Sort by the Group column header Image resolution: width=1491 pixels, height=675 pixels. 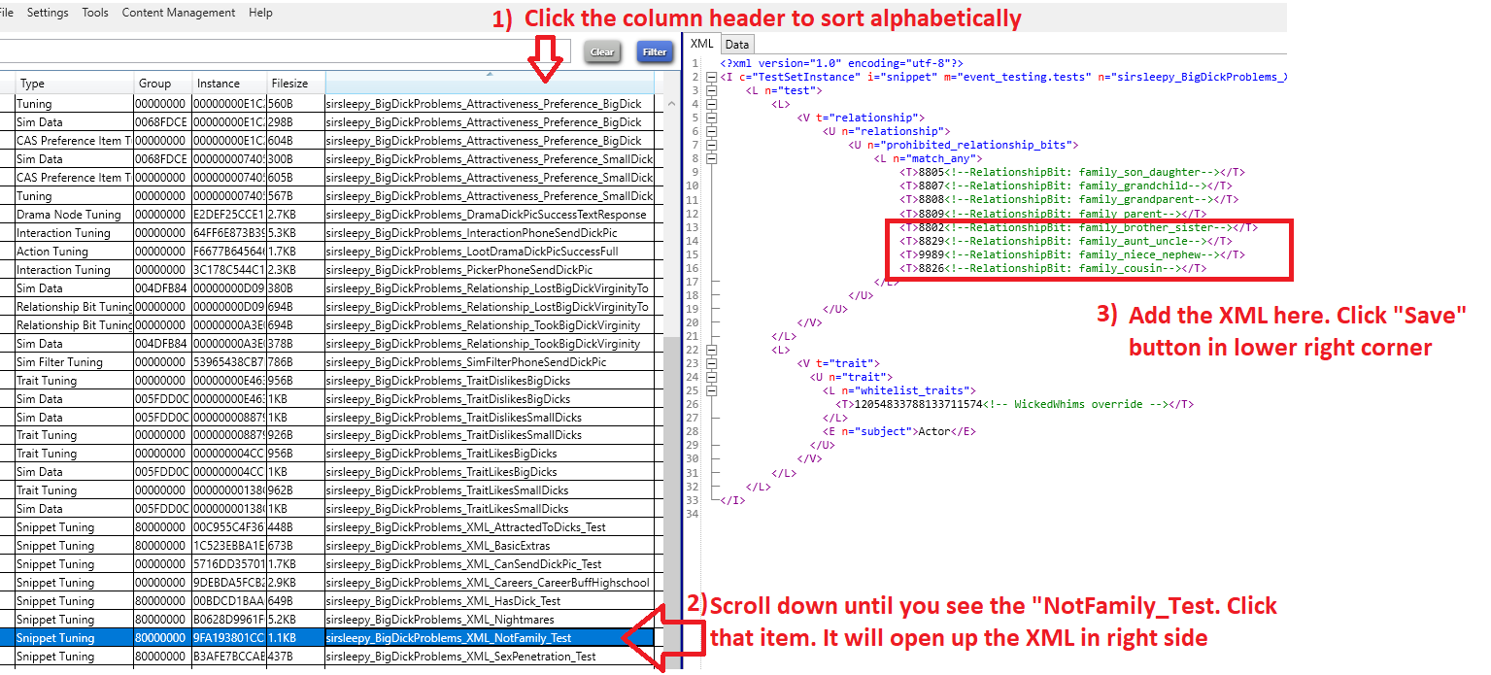click(x=162, y=84)
